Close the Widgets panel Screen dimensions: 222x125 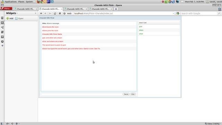pos(35,13)
